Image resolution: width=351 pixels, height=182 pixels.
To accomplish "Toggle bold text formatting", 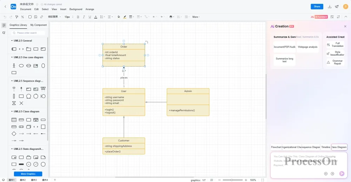I will pyautogui.click(x=78, y=17).
